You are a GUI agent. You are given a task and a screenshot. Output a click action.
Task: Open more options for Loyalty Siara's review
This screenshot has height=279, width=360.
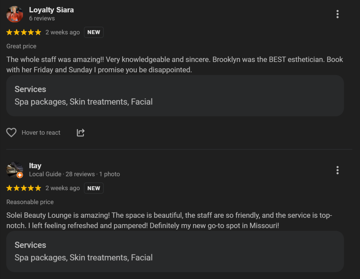click(x=337, y=14)
